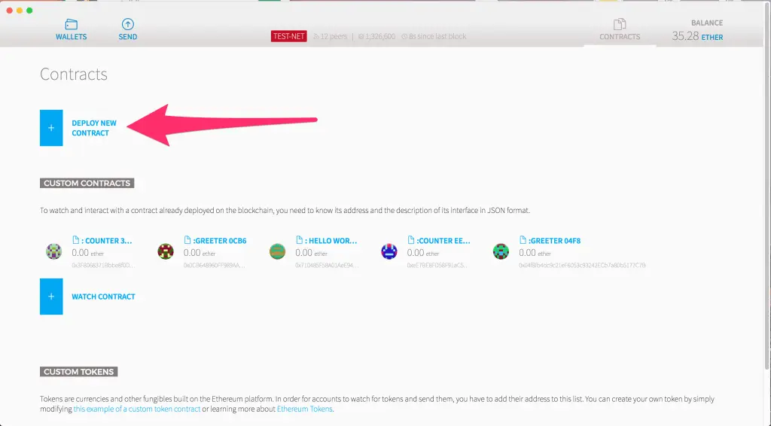
Task: Click the DEPLOY NEW CONTRACT label
Action: (x=94, y=128)
